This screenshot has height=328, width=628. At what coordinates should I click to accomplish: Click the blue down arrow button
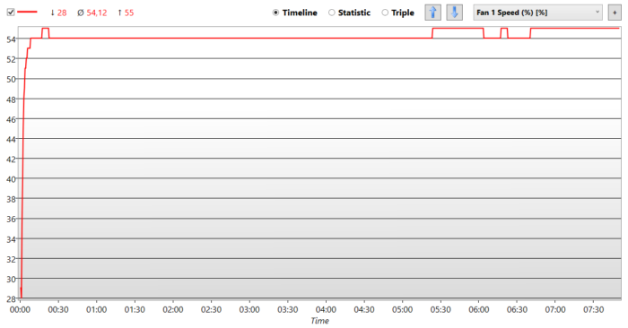pyautogui.click(x=455, y=13)
